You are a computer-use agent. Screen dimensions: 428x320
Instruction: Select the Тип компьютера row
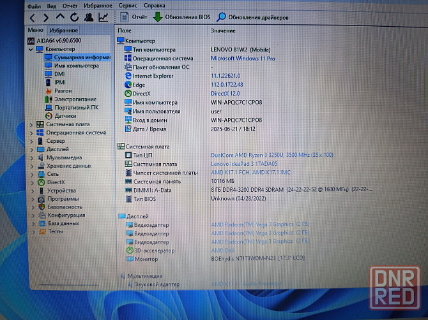point(197,50)
